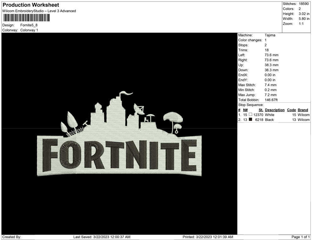
Task: Click the total bobbin value '146.67ft'
Action: [271, 100]
